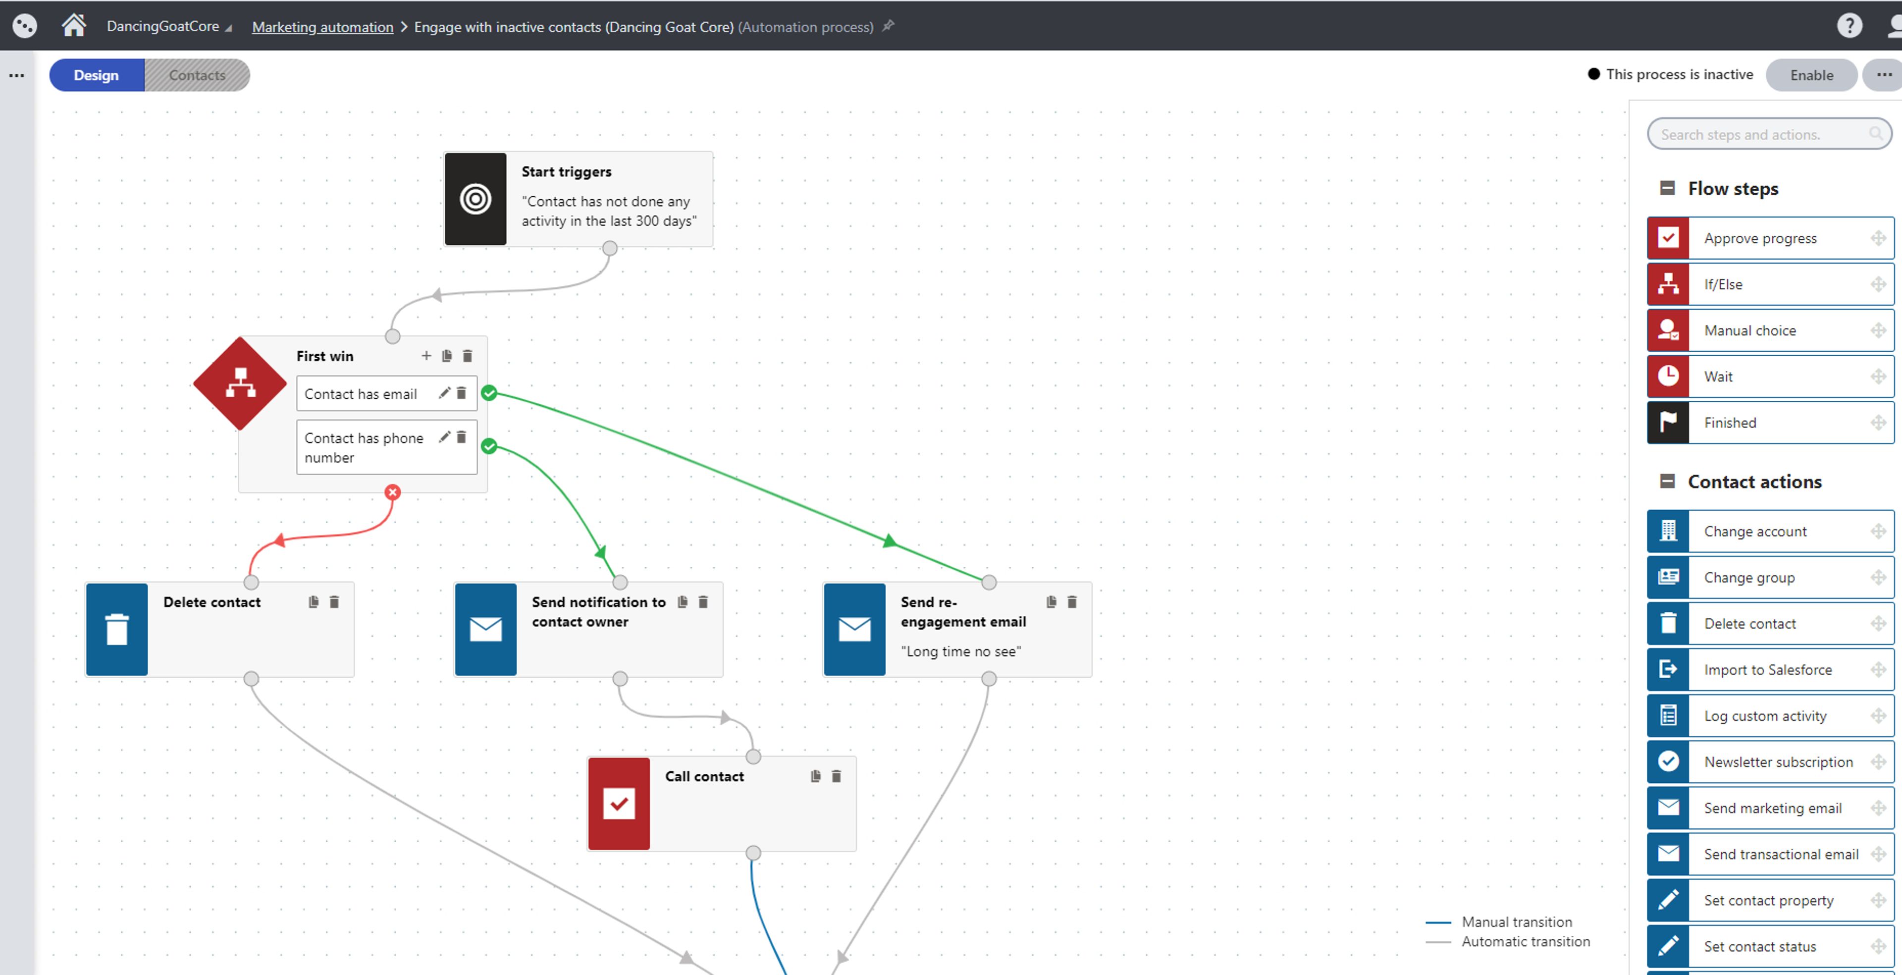This screenshot has height=975, width=1902.
Task: Select the Wait flow step
Action: click(1770, 376)
